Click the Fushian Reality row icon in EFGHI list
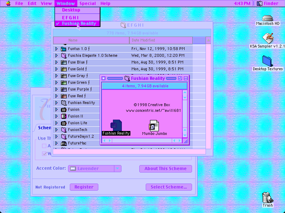The height and width of the screenshot is (213, 285). click(x=64, y=103)
